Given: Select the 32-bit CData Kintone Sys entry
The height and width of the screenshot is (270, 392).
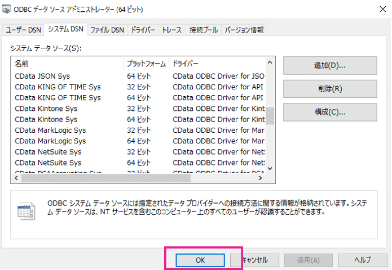Looking at the screenshot, I should (x=138, y=109).
